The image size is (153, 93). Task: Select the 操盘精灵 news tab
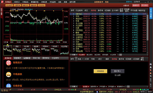tap(17, 58)
